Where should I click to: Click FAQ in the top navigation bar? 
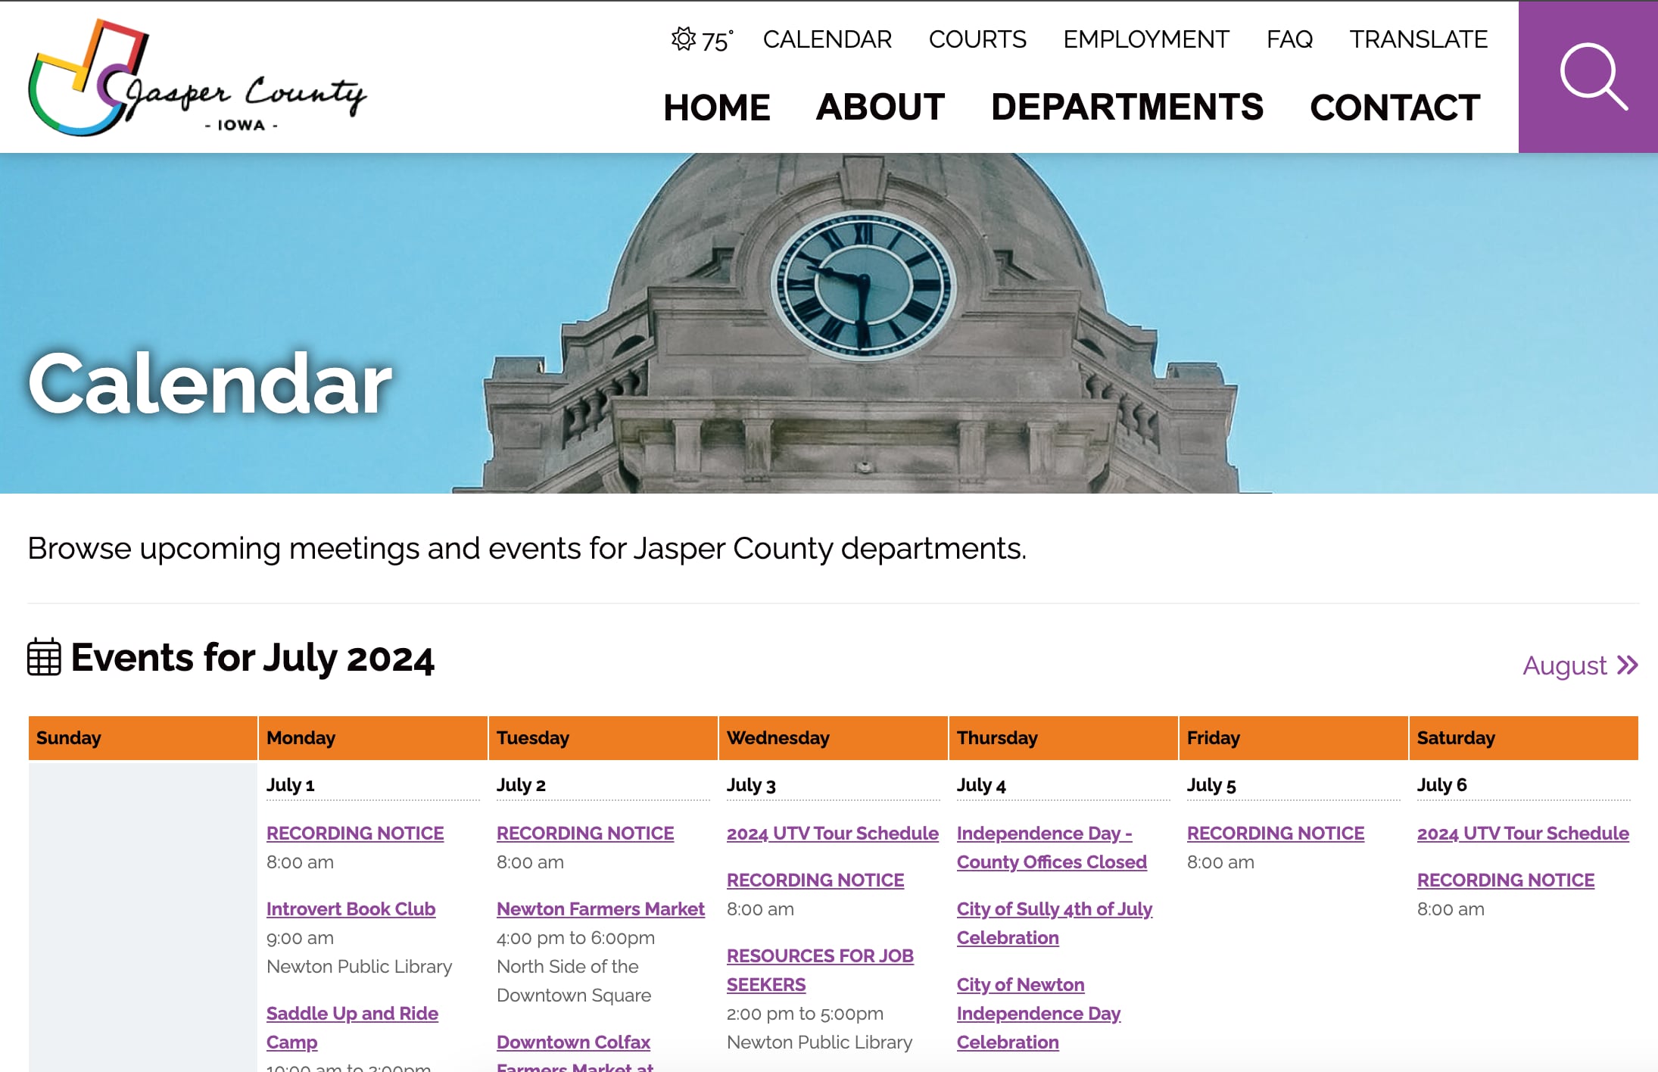[1289, 39]
